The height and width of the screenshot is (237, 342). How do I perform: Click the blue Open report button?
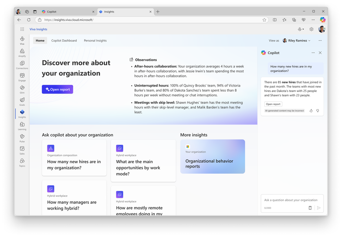(x=58, y=89)
